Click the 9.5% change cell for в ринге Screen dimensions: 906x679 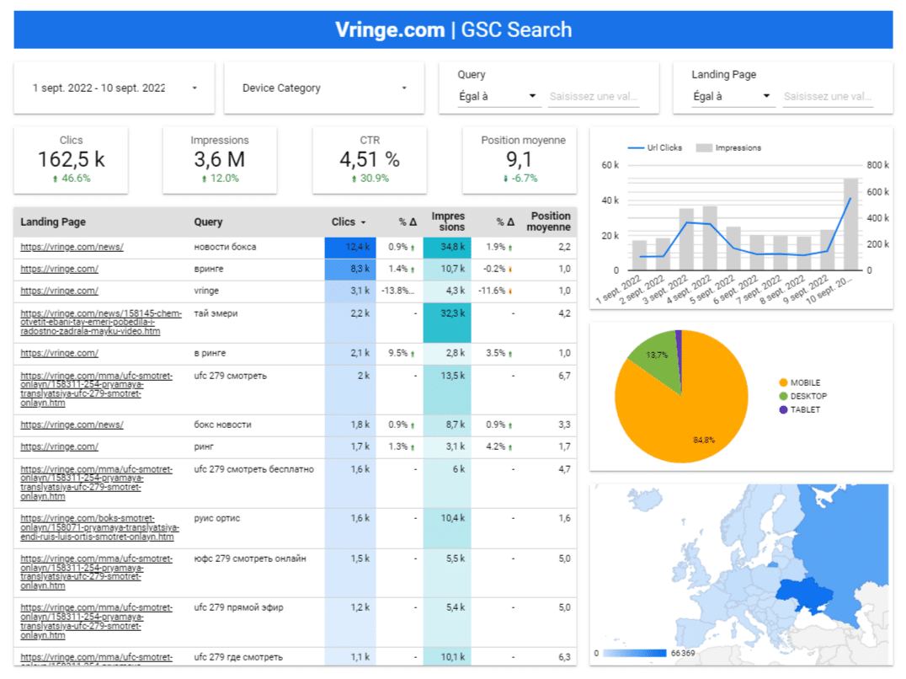tap(401, 353)
